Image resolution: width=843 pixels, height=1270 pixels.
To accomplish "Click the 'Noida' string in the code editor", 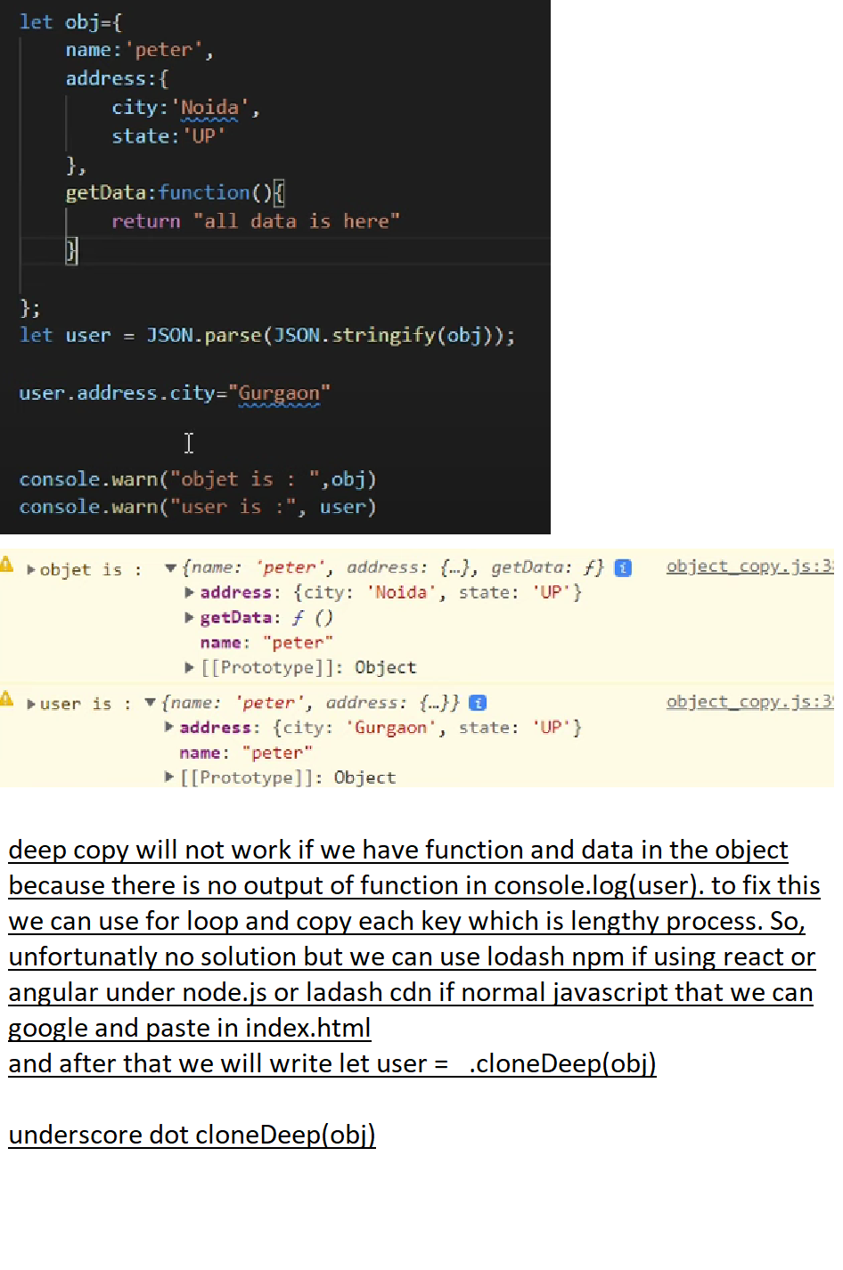I will coord(210,108).
